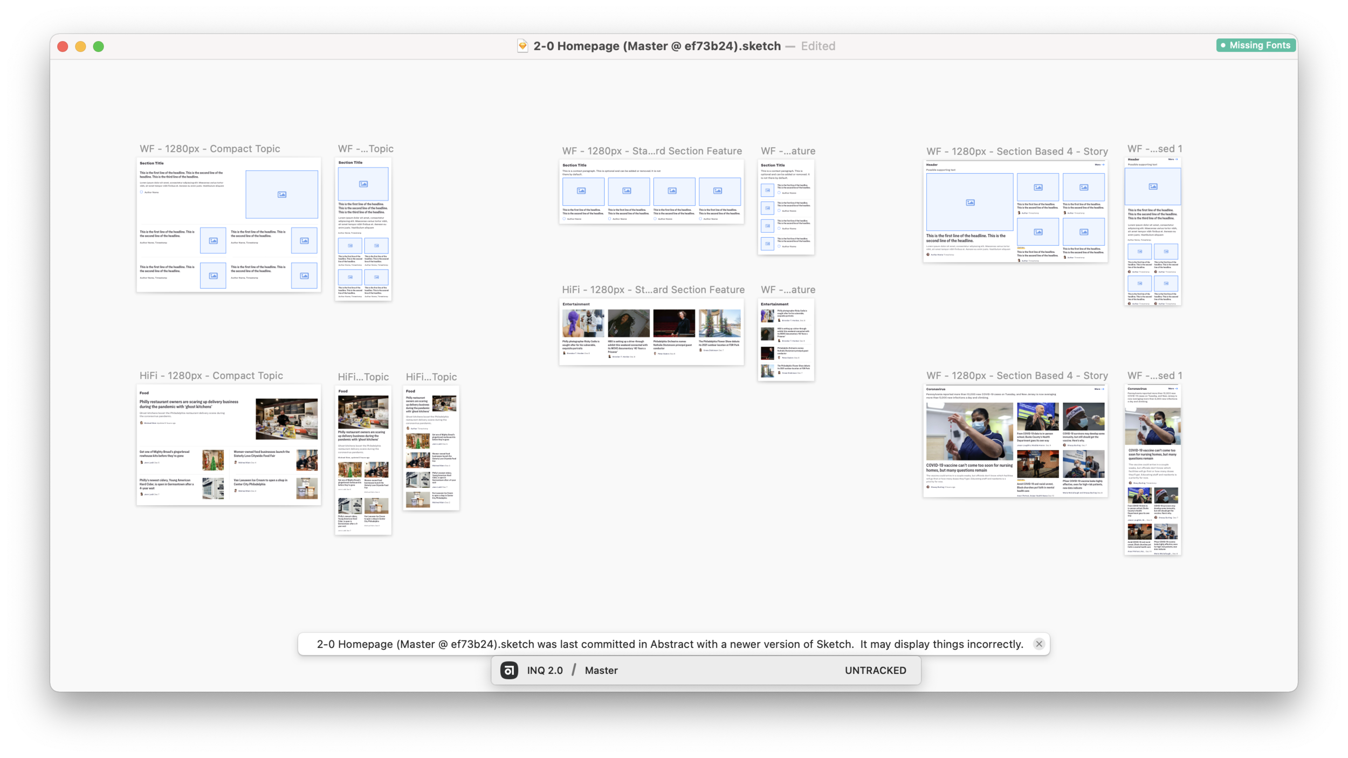Click the Edited label in title bar
Screen dimensions: 1348x758
click(x=817, y=46)
